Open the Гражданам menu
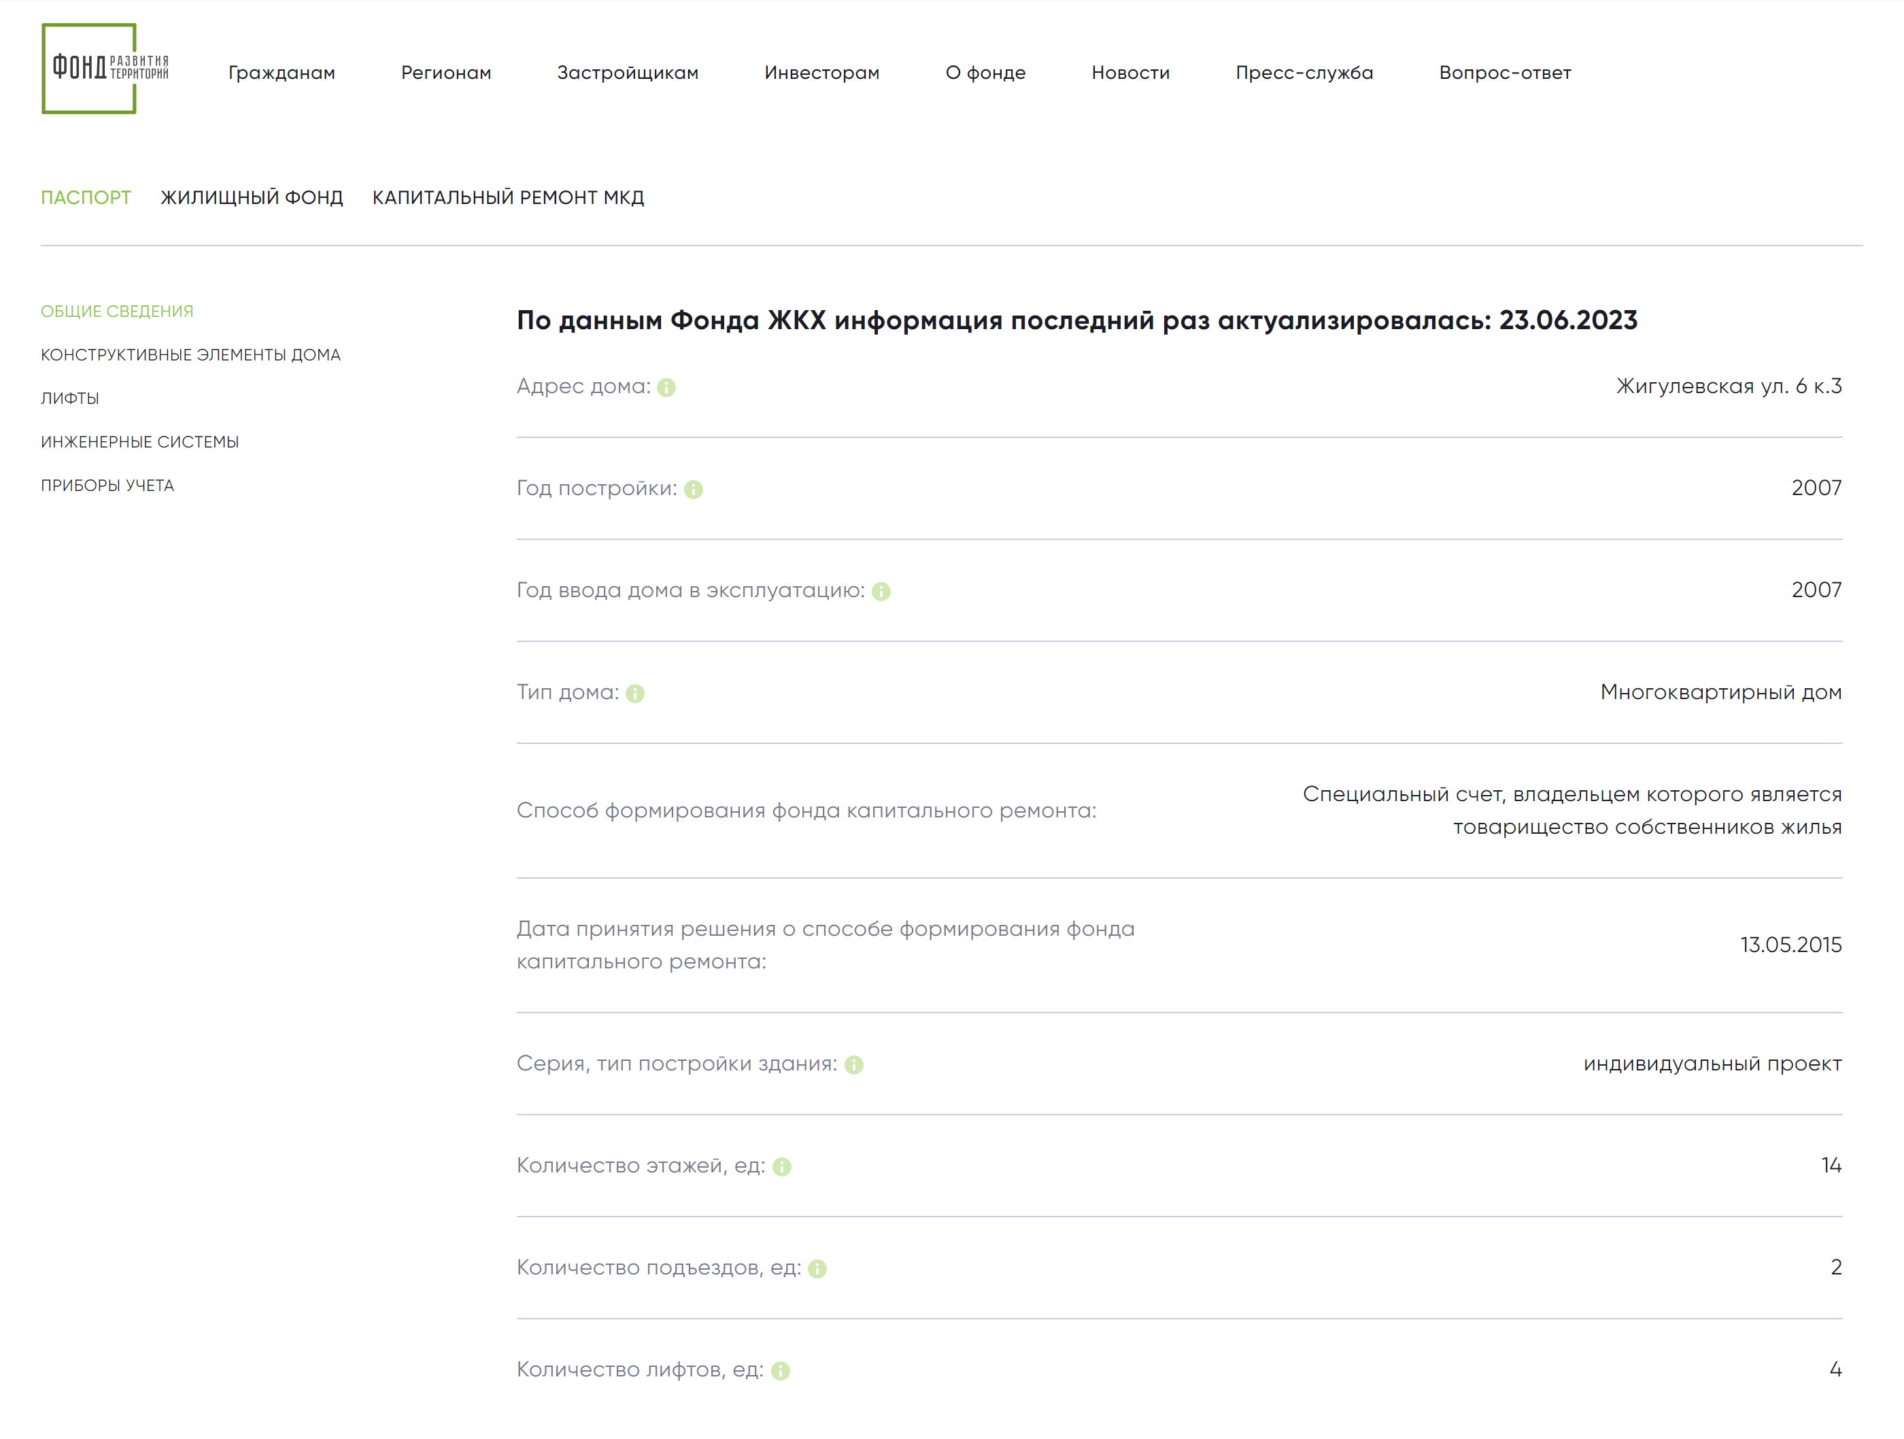The width and height of the screenshot is (1904, 1439). pos(282,73)
